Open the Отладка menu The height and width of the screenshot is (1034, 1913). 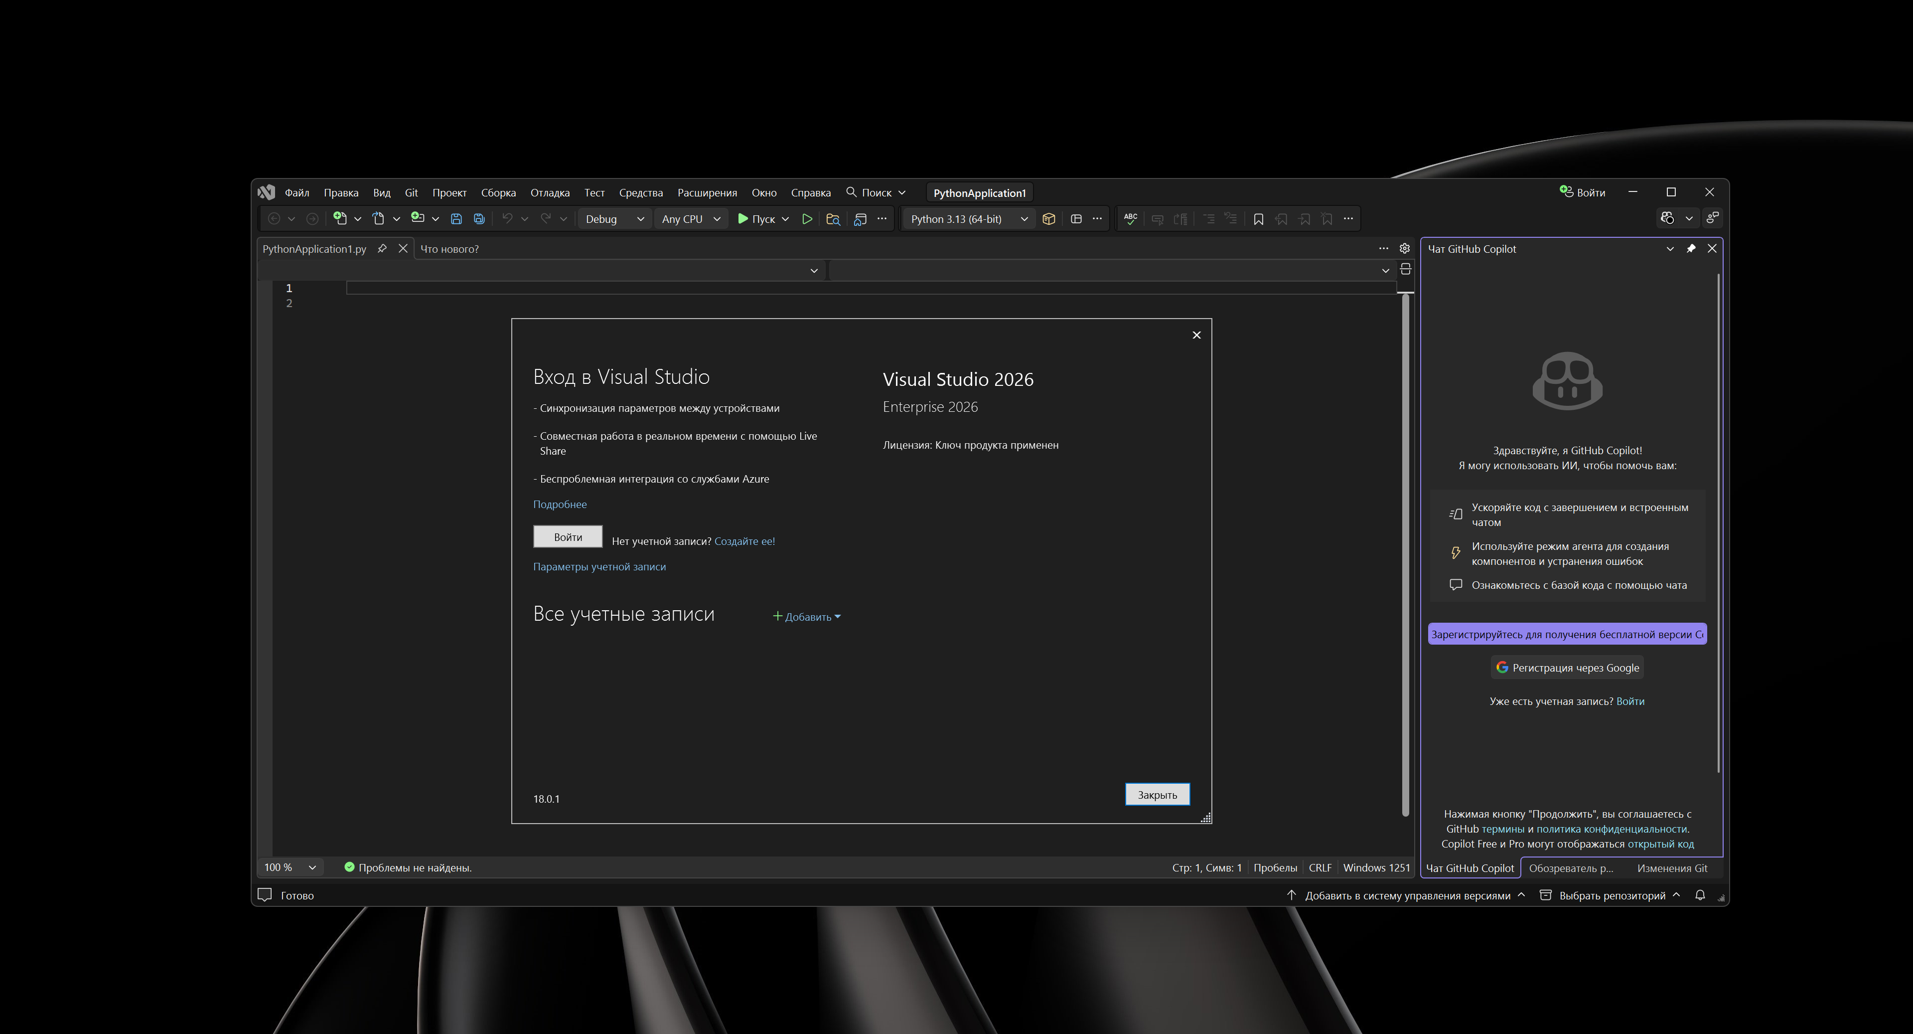click(x=550, y=193)
